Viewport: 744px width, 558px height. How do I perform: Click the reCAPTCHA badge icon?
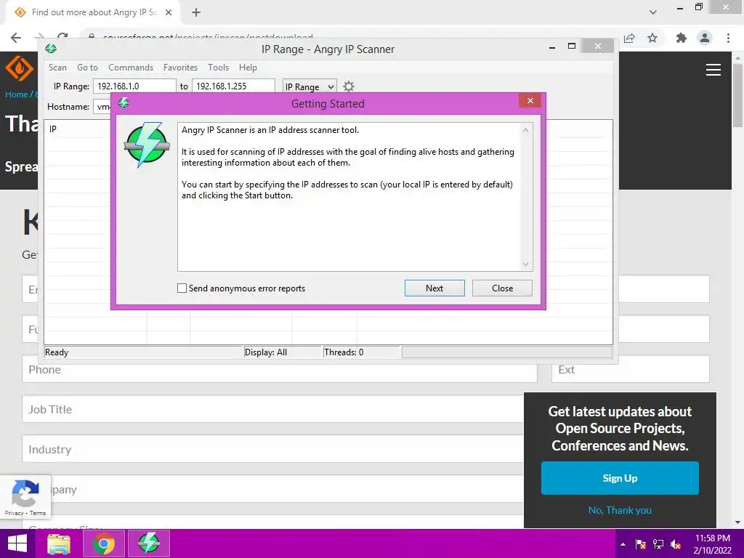(25, 493)
